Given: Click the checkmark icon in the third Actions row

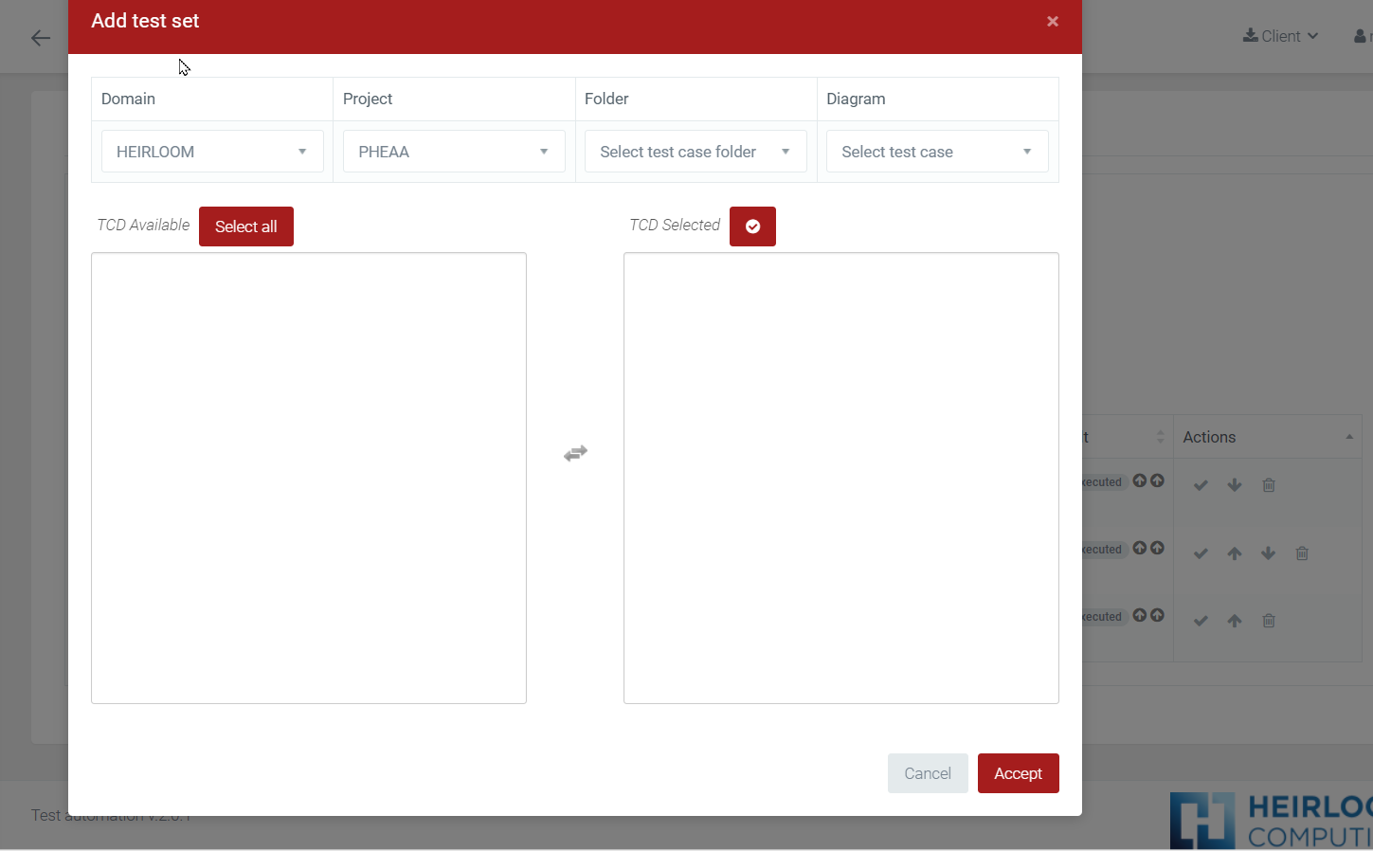Looking at the screenshot, I should (x=1201, y=621).
